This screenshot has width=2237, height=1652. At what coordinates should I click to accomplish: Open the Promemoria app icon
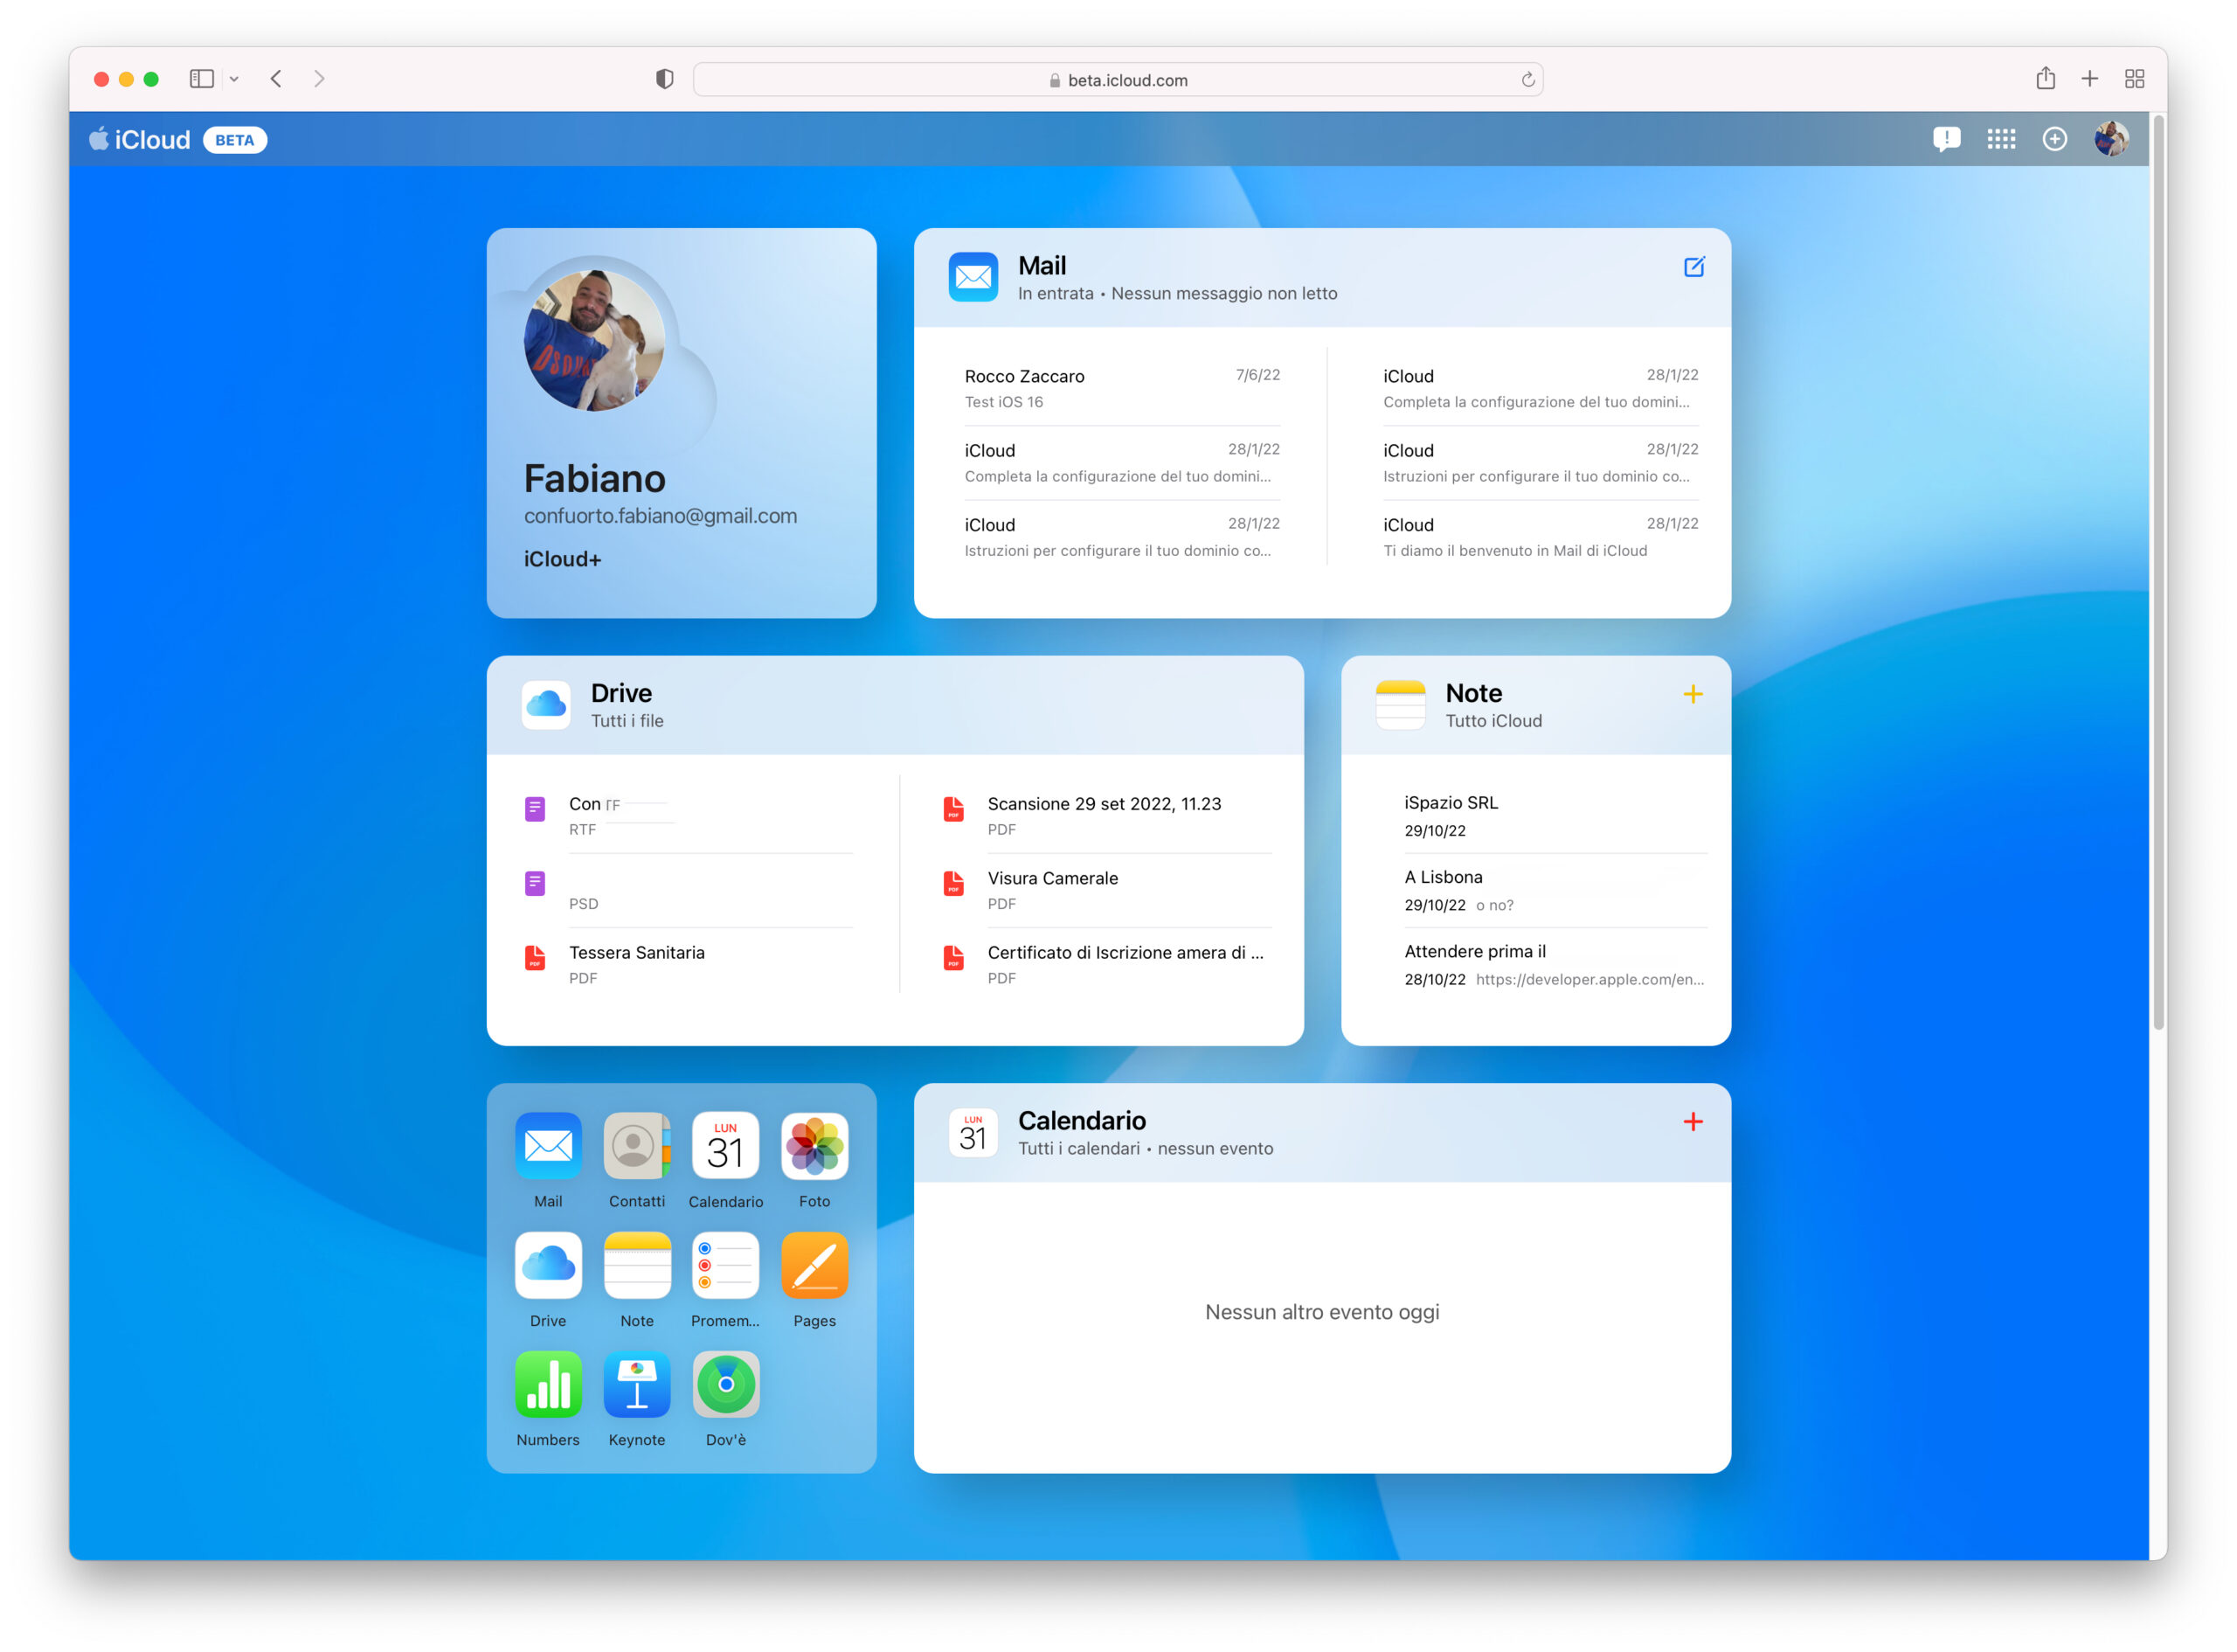(x=725, y=1265)
